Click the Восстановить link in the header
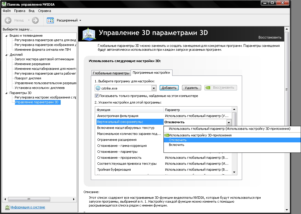This screenshot has height=214, width=301. click(x=270, y=37)
